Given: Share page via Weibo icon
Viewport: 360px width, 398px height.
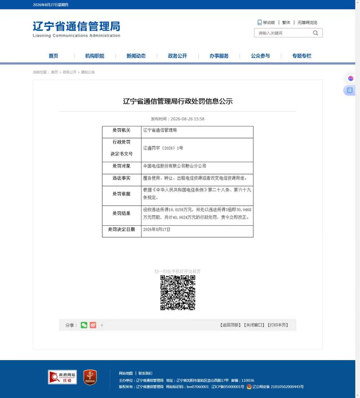Looking at the screenshot, I should (93, 325).
